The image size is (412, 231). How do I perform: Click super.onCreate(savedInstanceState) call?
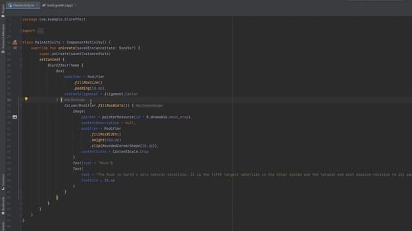75,54
